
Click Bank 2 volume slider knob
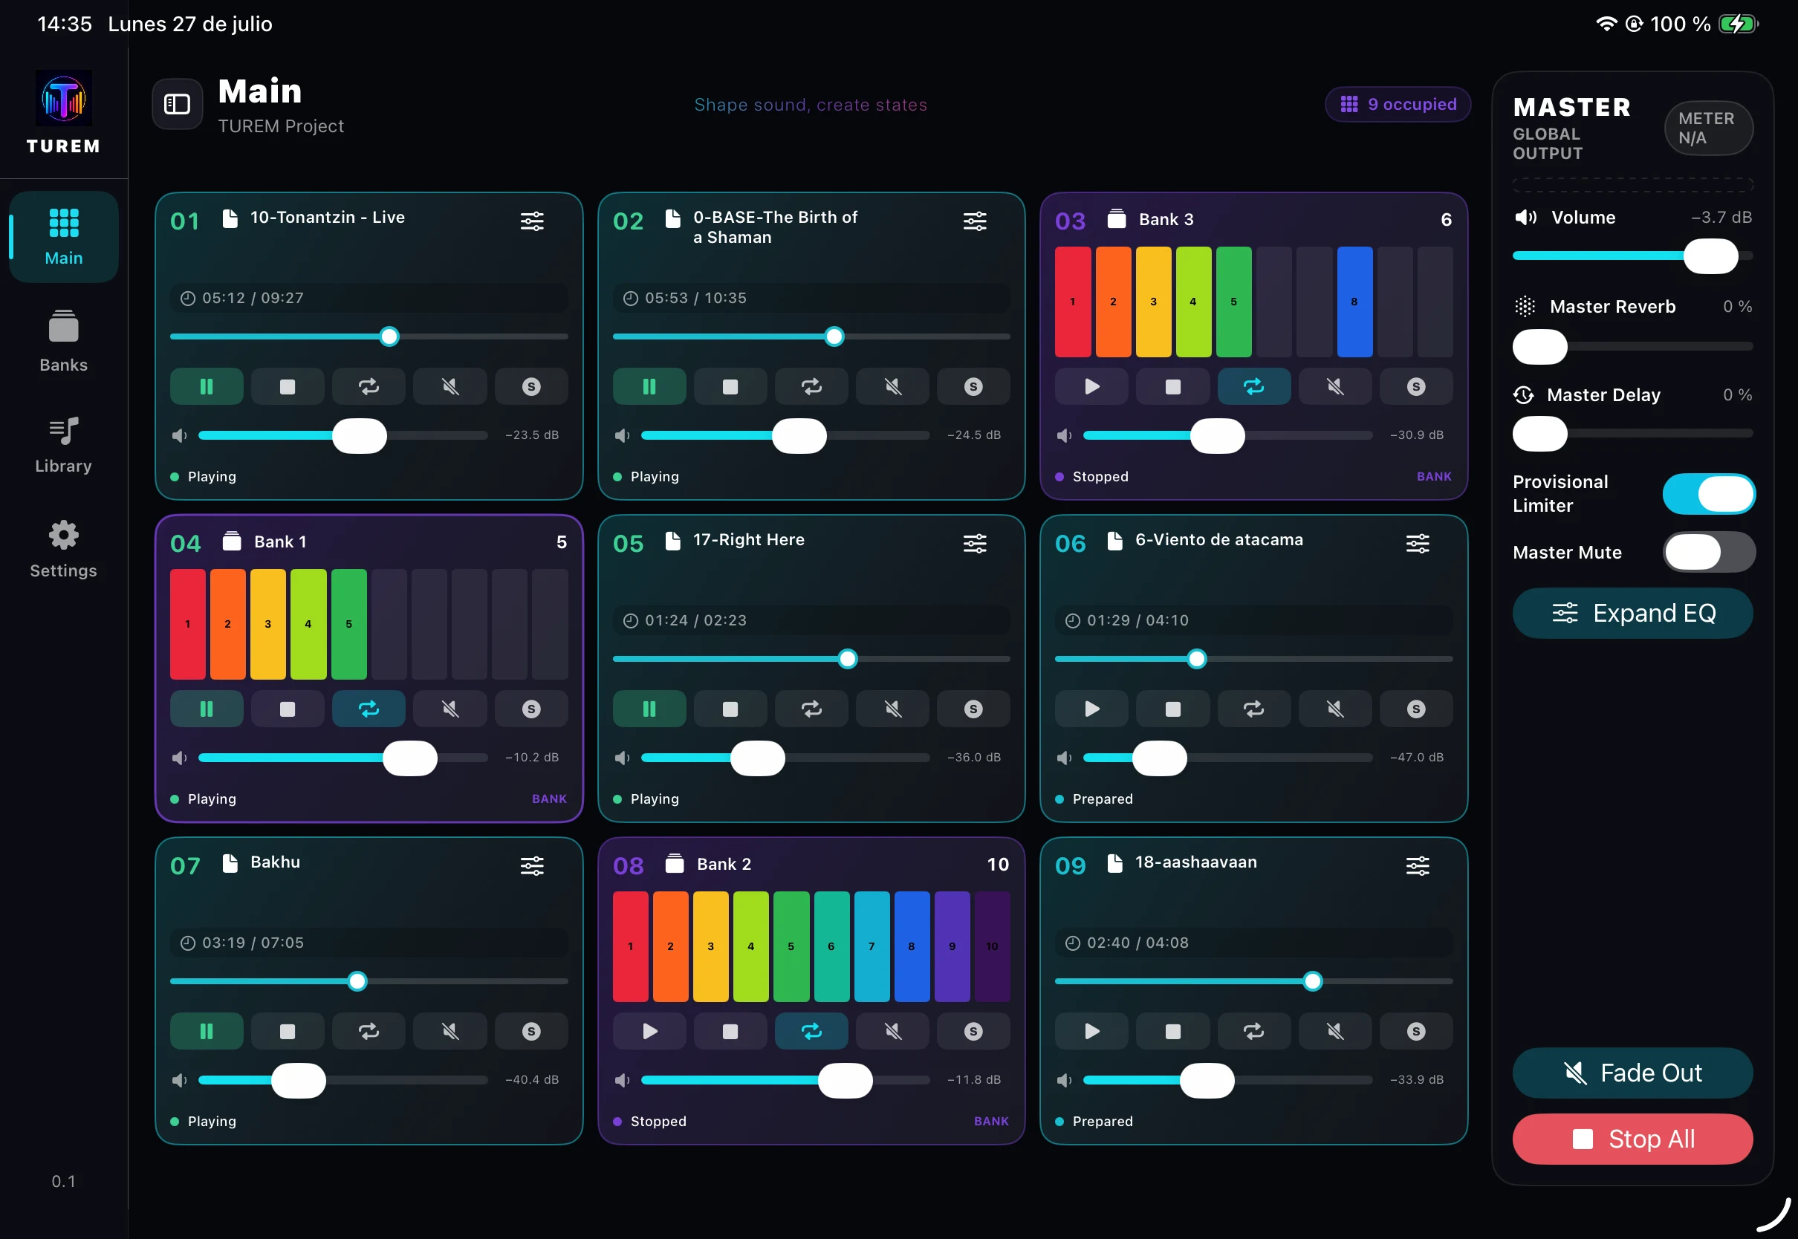click(x=846, y=1080)
